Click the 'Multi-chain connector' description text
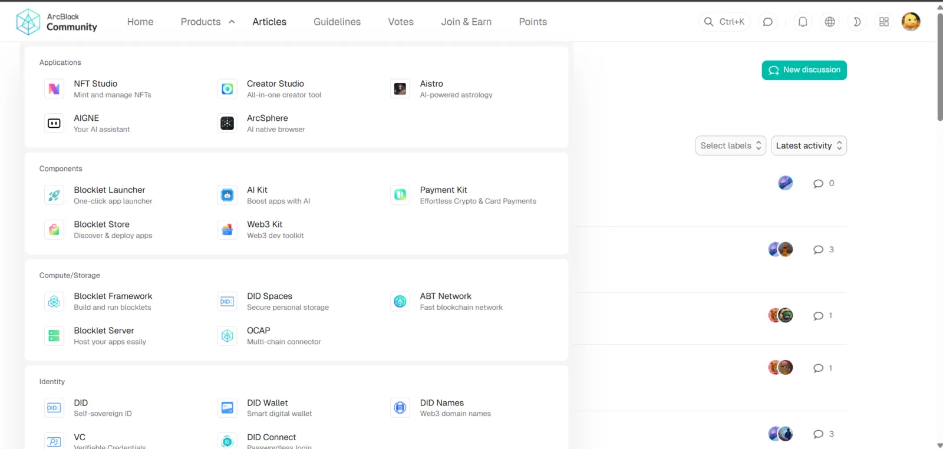This screenshot has height=449, width=943. (284, 342)
